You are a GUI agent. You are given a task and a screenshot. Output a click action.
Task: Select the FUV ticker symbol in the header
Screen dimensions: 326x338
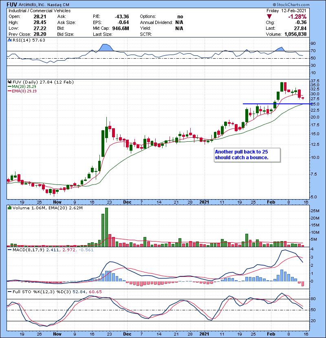12,4
